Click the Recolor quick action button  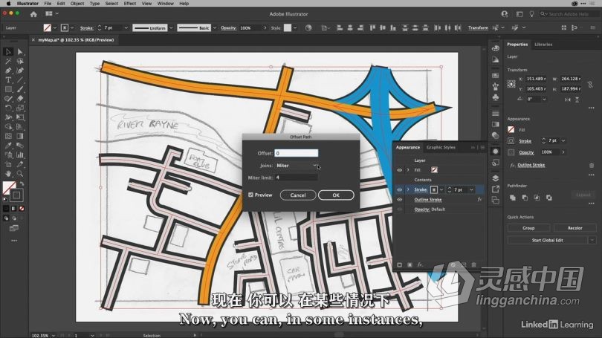(x=575, y=228)
